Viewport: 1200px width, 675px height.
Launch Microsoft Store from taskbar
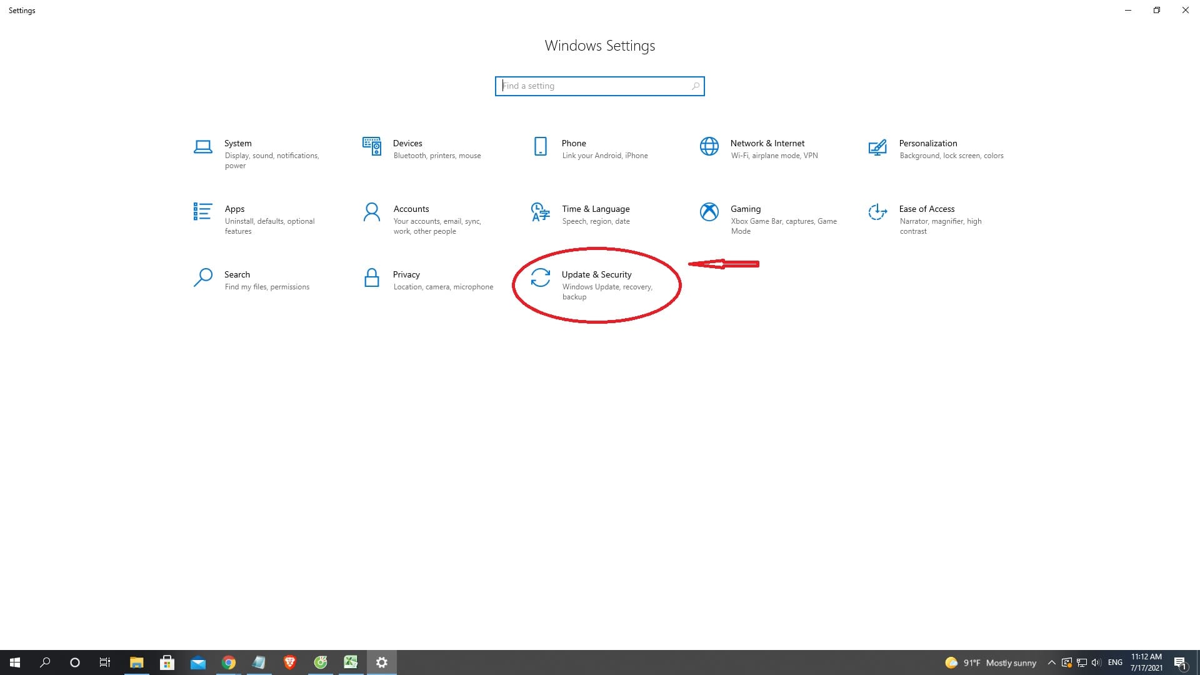tap(167, 662)
